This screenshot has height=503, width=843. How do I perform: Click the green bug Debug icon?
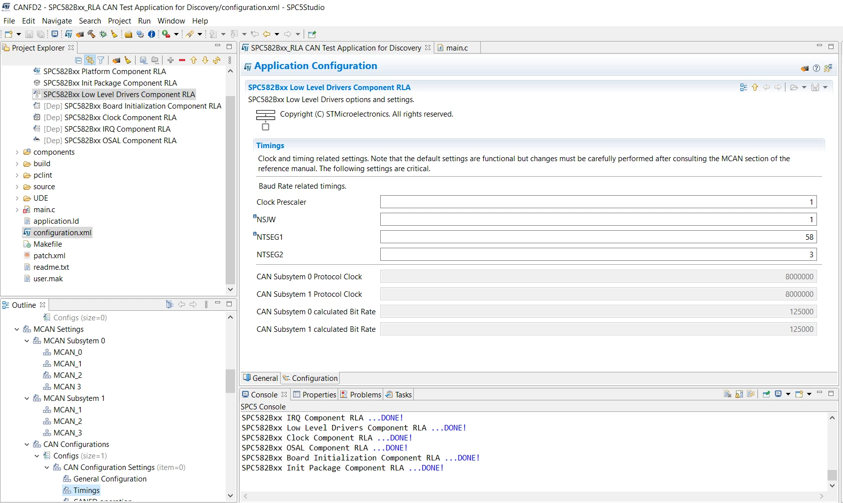pyautogui.click(x=103, y=34)
